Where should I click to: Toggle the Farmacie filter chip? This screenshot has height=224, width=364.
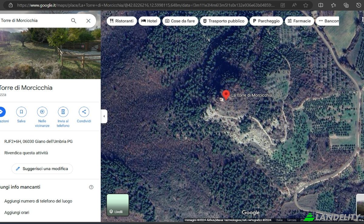299,21
